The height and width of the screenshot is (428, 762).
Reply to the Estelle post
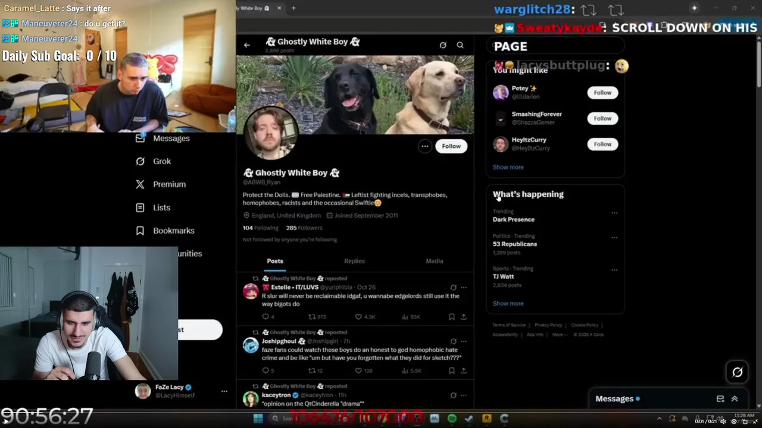268,317
